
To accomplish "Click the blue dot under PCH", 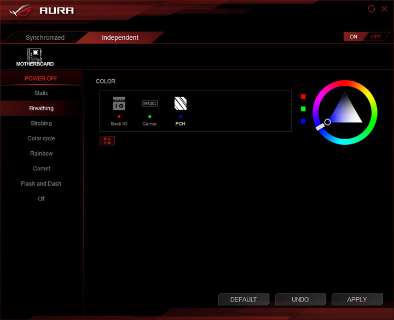I will click(181, 117).
